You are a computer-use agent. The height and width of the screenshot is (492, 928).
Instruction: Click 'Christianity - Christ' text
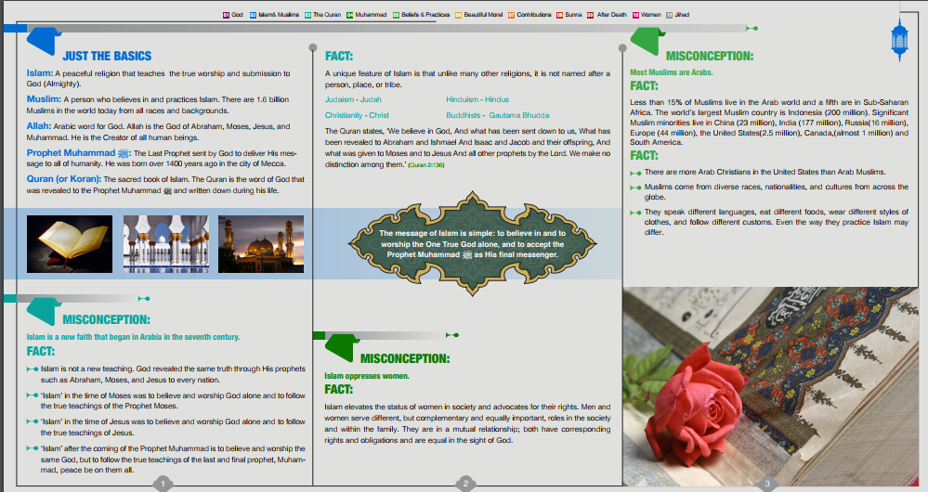(357, 115)
